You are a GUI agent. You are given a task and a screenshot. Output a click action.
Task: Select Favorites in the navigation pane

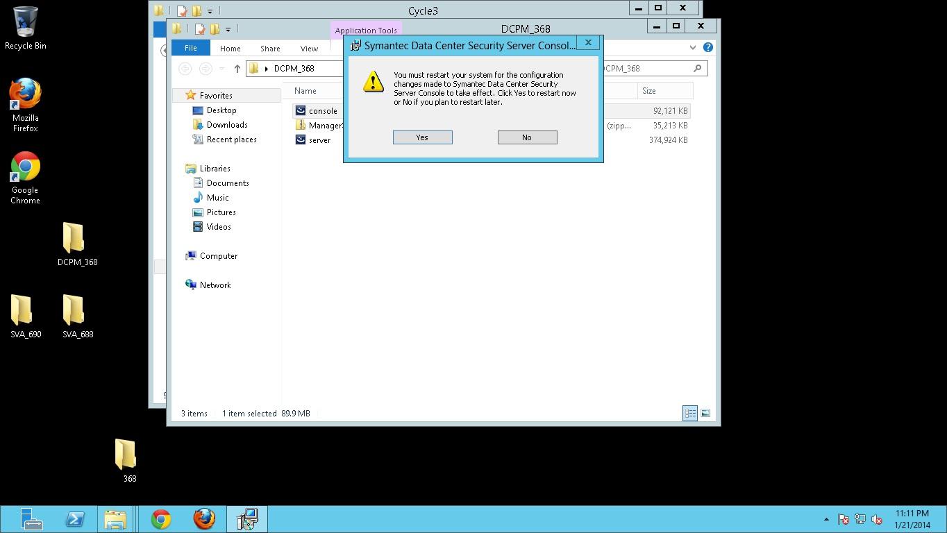[215, 96]
